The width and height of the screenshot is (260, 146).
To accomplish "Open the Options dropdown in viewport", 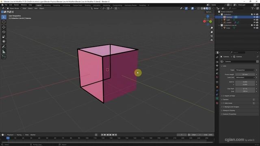I will [x=210, y=12].
